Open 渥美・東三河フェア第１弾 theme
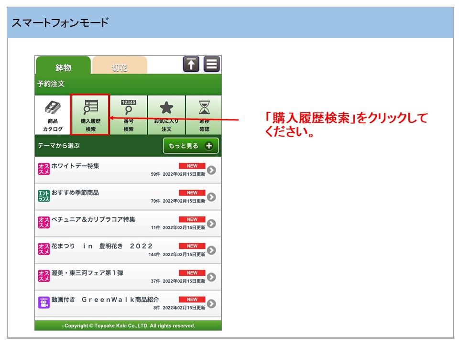 pyautogui.click(x=87, y=273)
